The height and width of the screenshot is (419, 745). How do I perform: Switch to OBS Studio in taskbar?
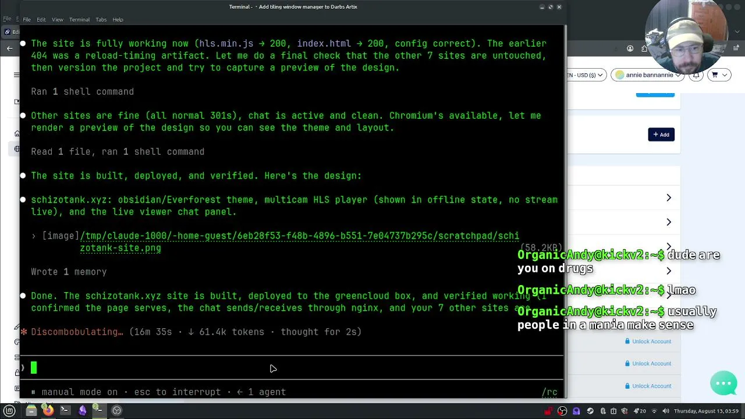116,410
